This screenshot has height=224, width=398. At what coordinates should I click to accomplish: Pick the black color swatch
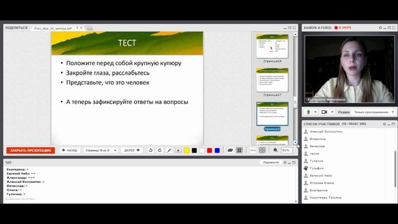click(x=194, y=151)
